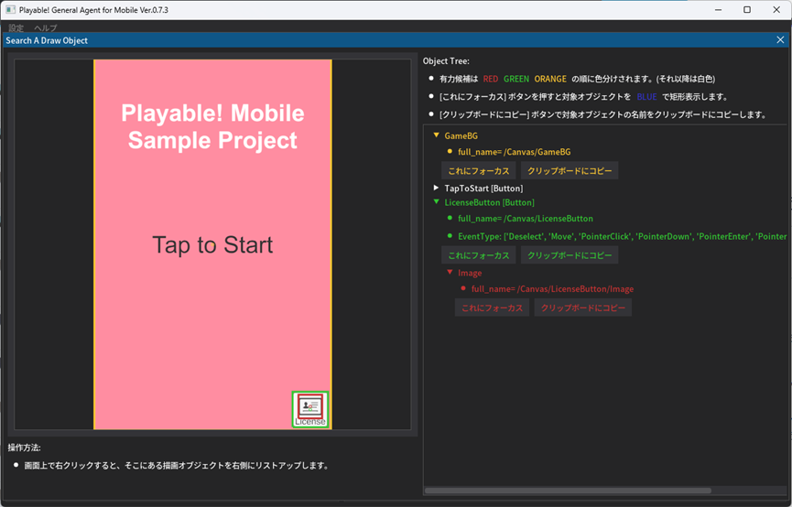Click the TapToStart [Button] label
Viewport: 792px width, 507px height.
[483, 189]
